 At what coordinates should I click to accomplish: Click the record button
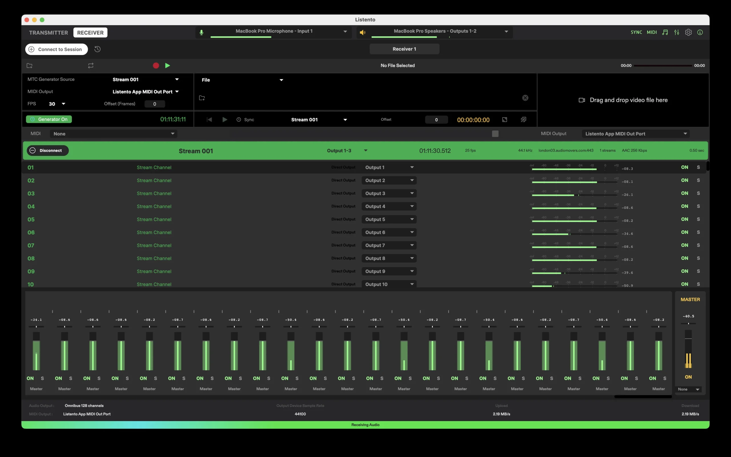click(x=156, y=66)
